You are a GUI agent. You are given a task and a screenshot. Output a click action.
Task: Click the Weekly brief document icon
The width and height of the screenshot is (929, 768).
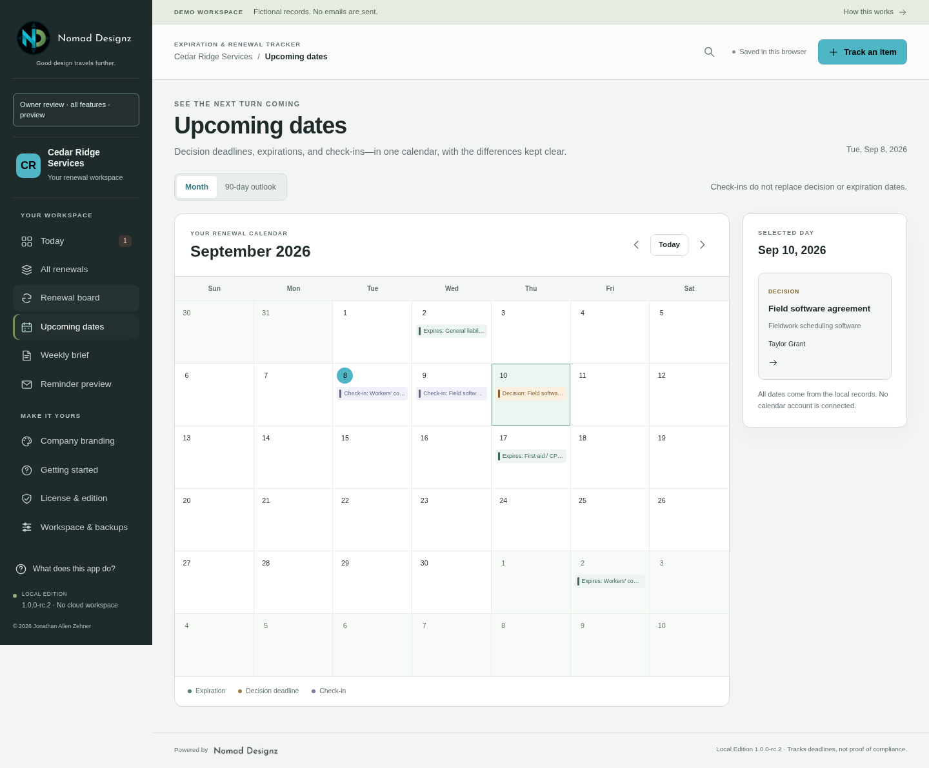[x=26, y=355]
